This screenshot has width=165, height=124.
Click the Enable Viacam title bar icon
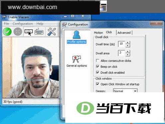point(4,17)
